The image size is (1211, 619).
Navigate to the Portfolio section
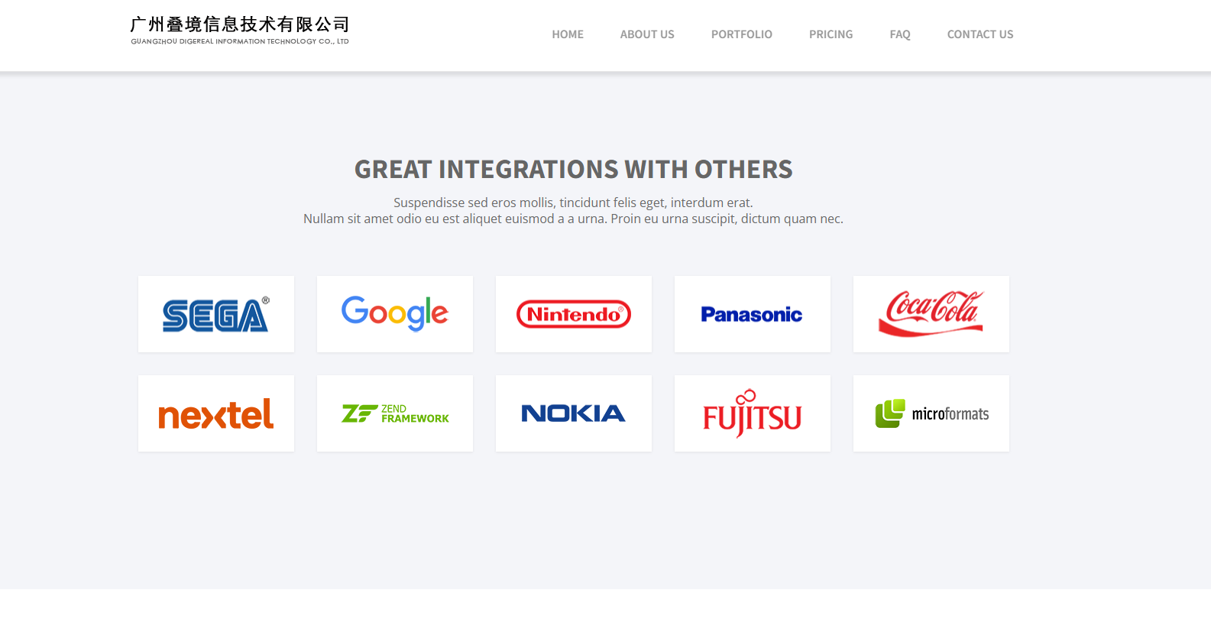741,34
